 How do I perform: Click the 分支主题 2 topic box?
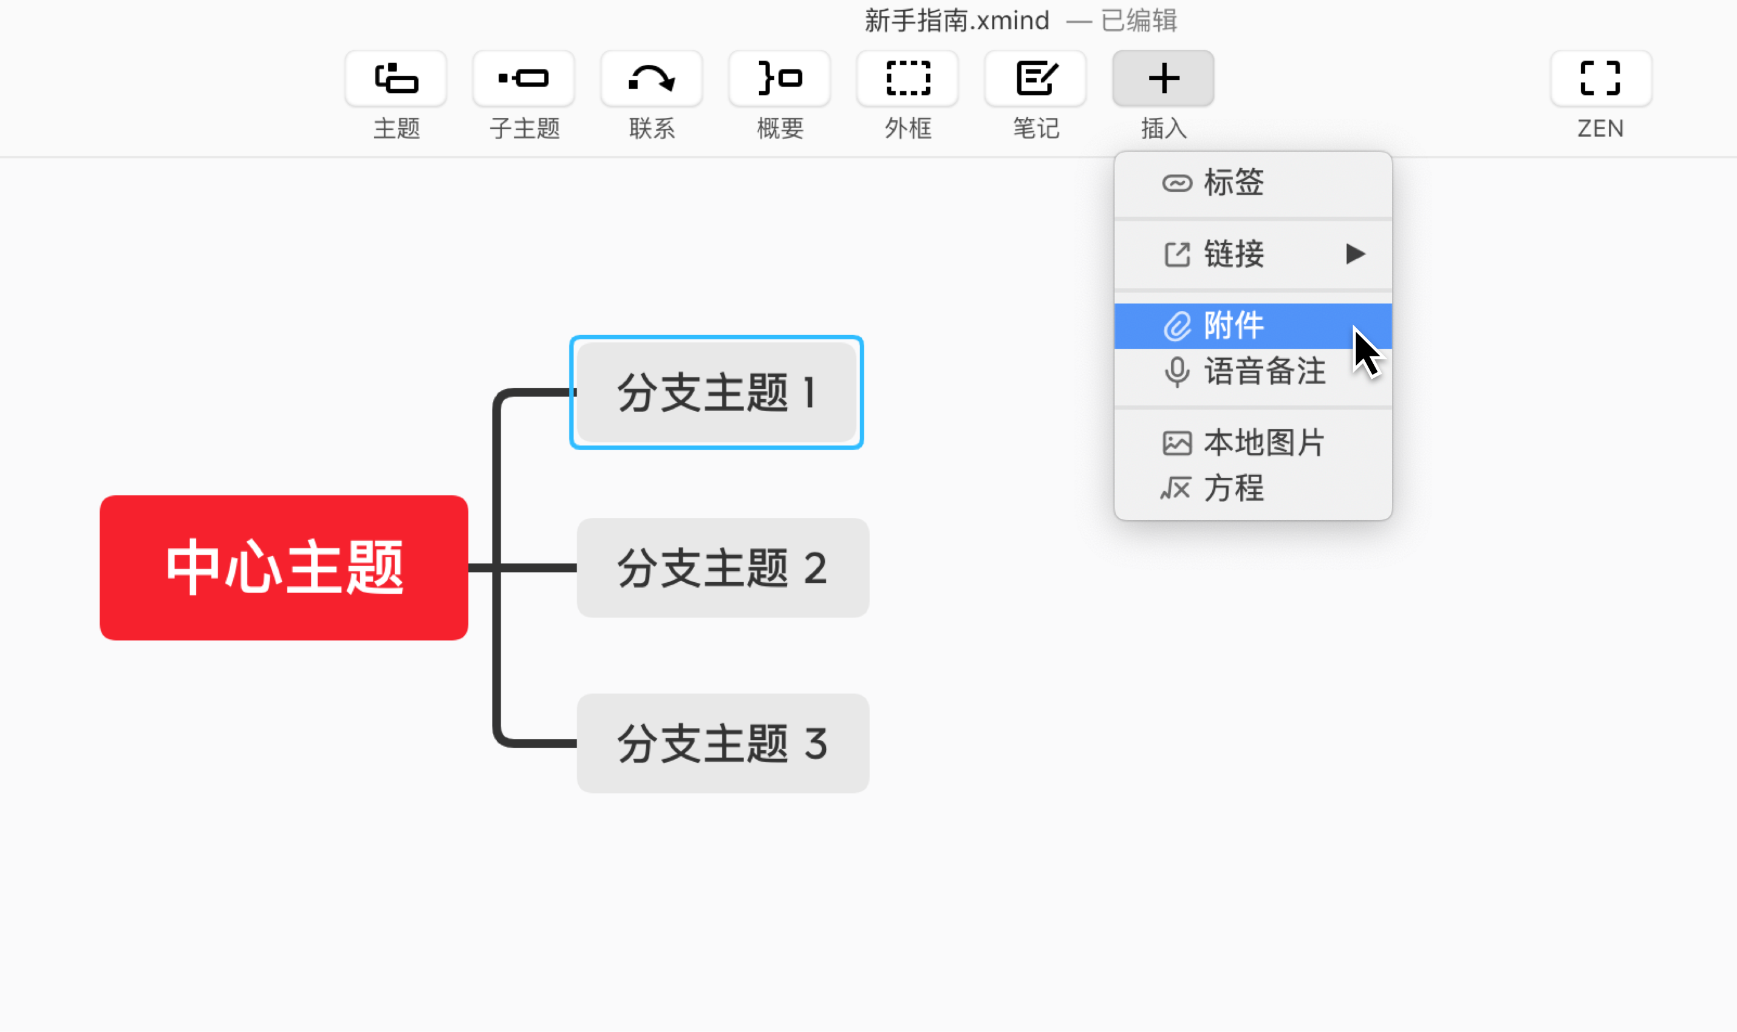click(x=723, y=568)
